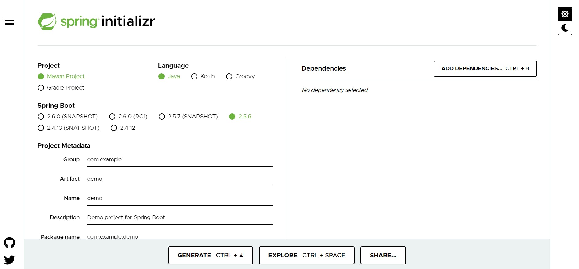The width and height of the screenshot is (579, 269).
Task: Click the Description input field
Action: pos(180,218)
